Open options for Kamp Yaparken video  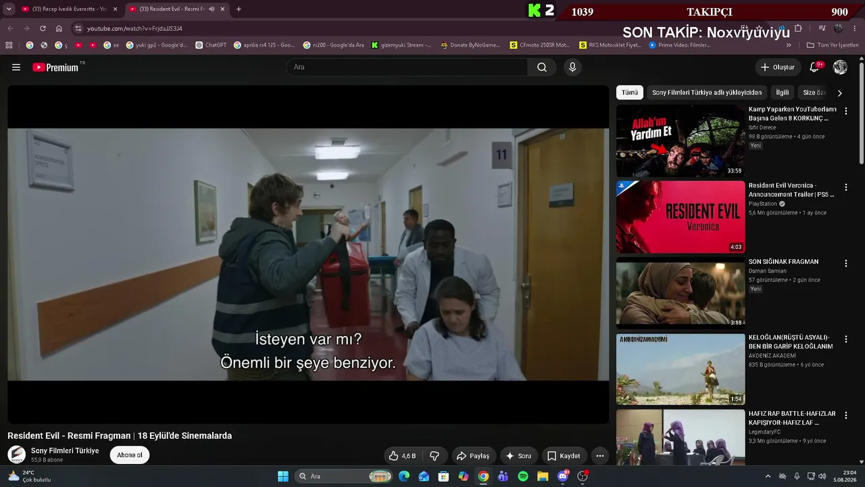pyautogui.click(x=845, y=111)
